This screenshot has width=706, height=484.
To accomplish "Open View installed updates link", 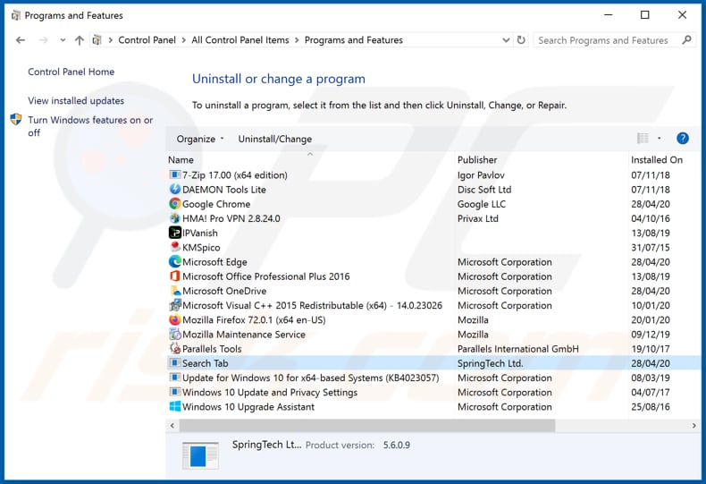I will coord(76,100).
